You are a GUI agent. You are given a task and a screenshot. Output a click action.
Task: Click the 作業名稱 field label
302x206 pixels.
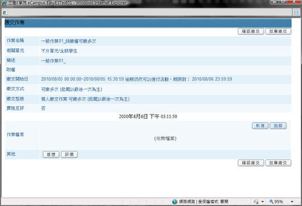coord(15,41)
